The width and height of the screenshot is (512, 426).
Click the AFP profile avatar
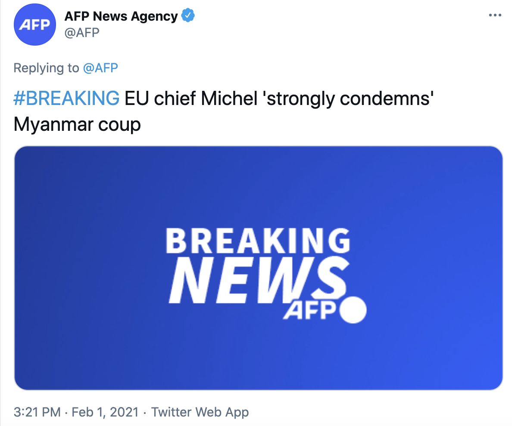pyautogui.click(x=35, y=25)
